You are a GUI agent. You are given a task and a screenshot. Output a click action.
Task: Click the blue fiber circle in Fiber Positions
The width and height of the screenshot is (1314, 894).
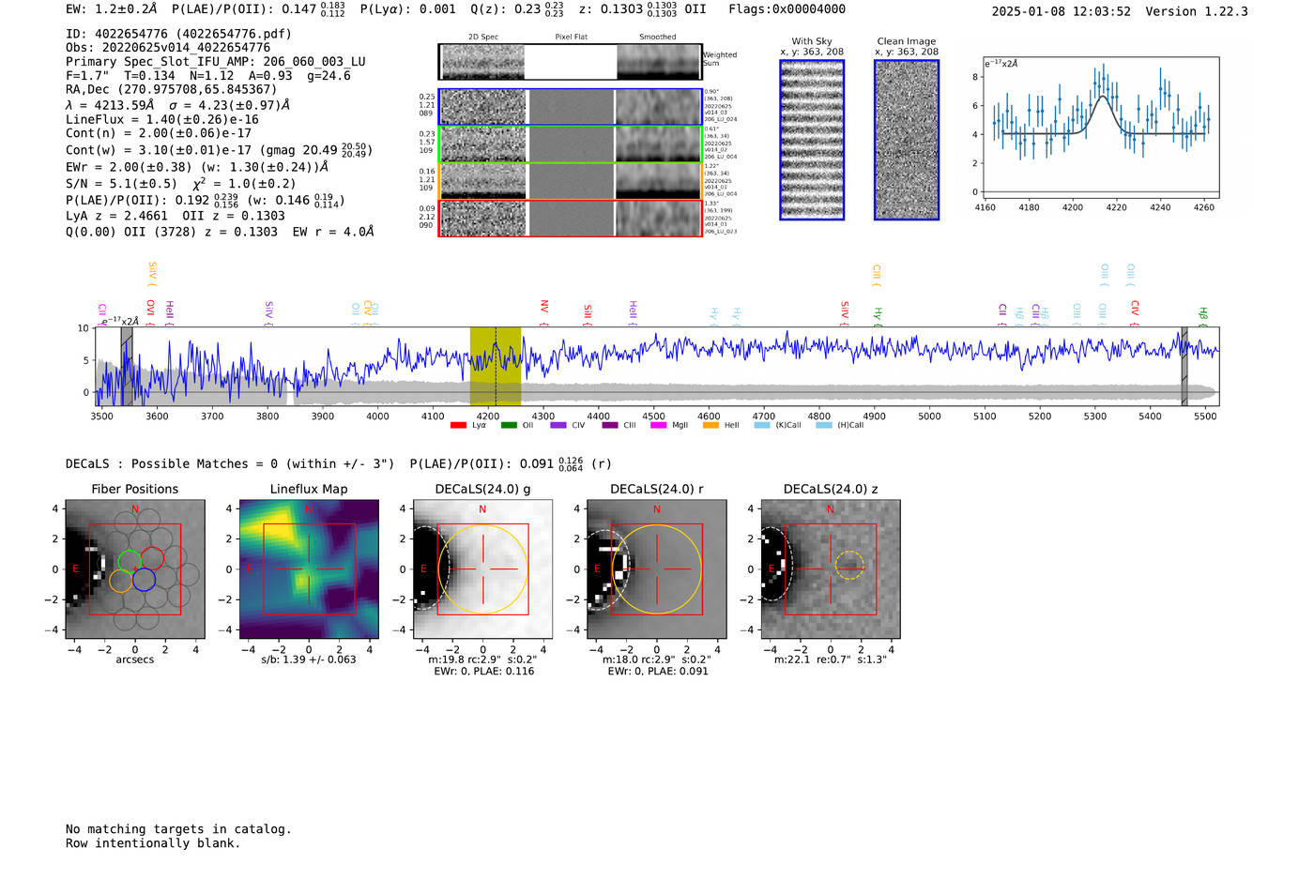(144, 580)
